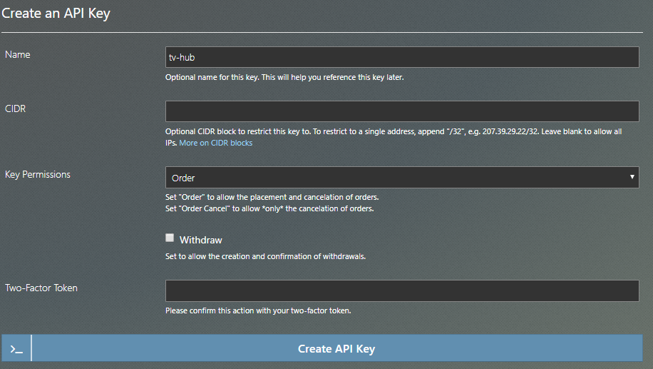Focus the Name field containing tv-hub

tap(402, 57)
